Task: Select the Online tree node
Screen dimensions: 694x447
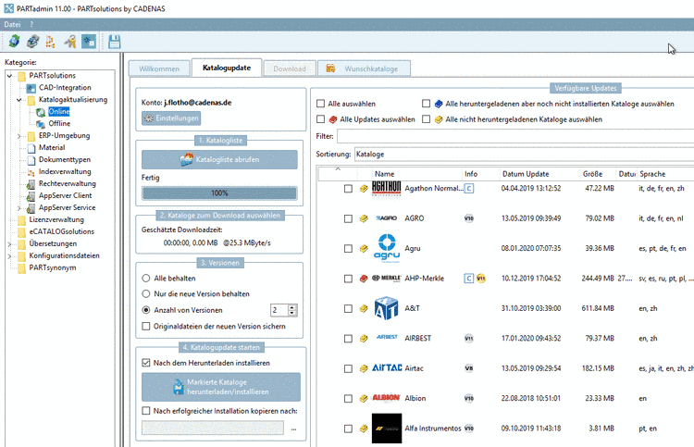Action: point(59,112)
